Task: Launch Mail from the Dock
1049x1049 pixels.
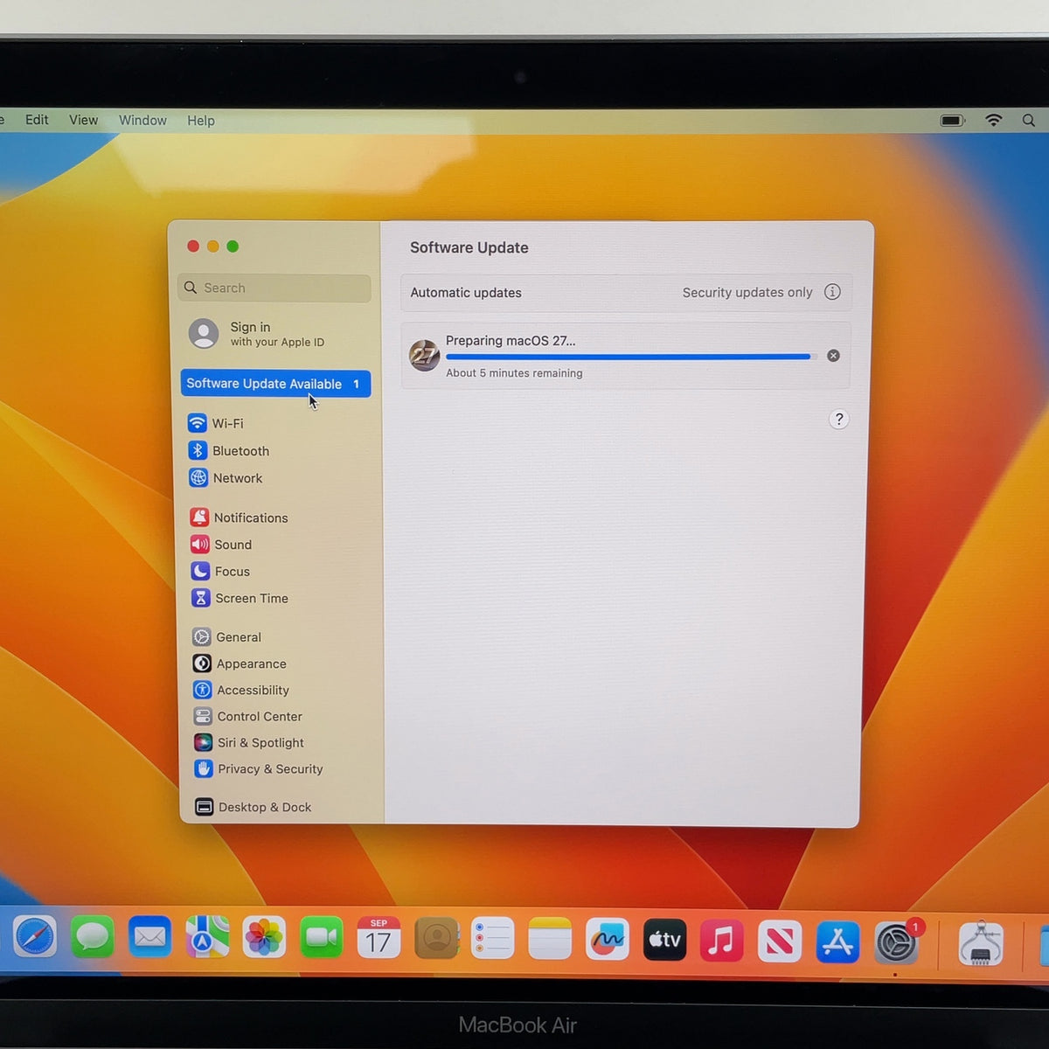Action: 149,938
